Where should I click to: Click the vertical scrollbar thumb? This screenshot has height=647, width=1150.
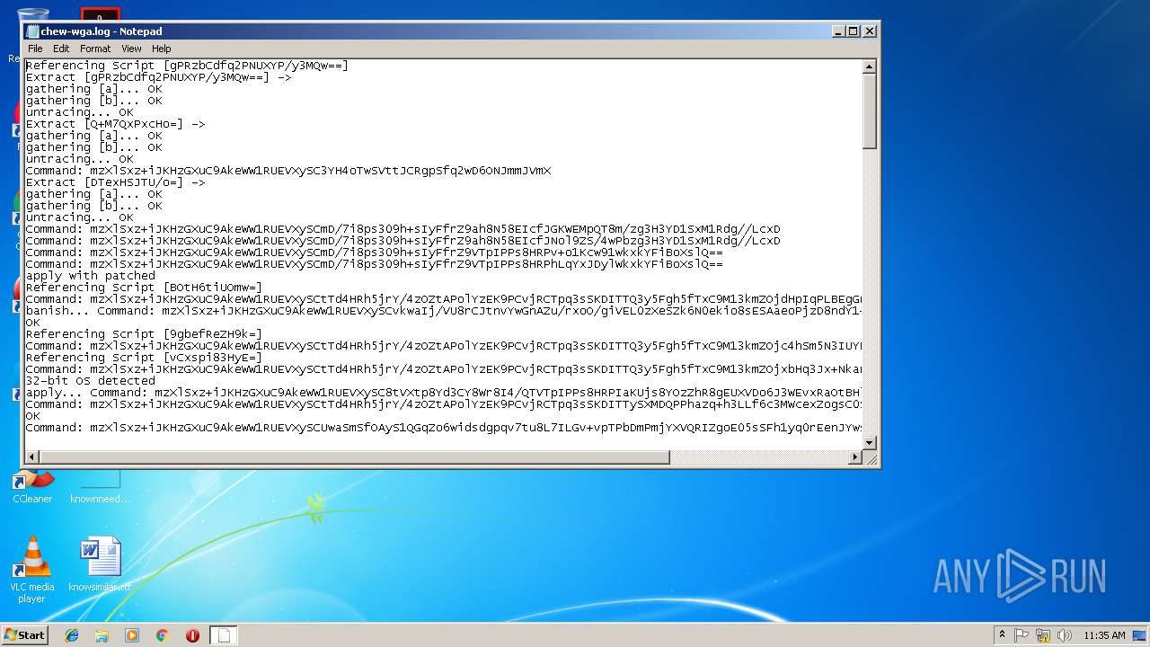(x=869, y=111)
